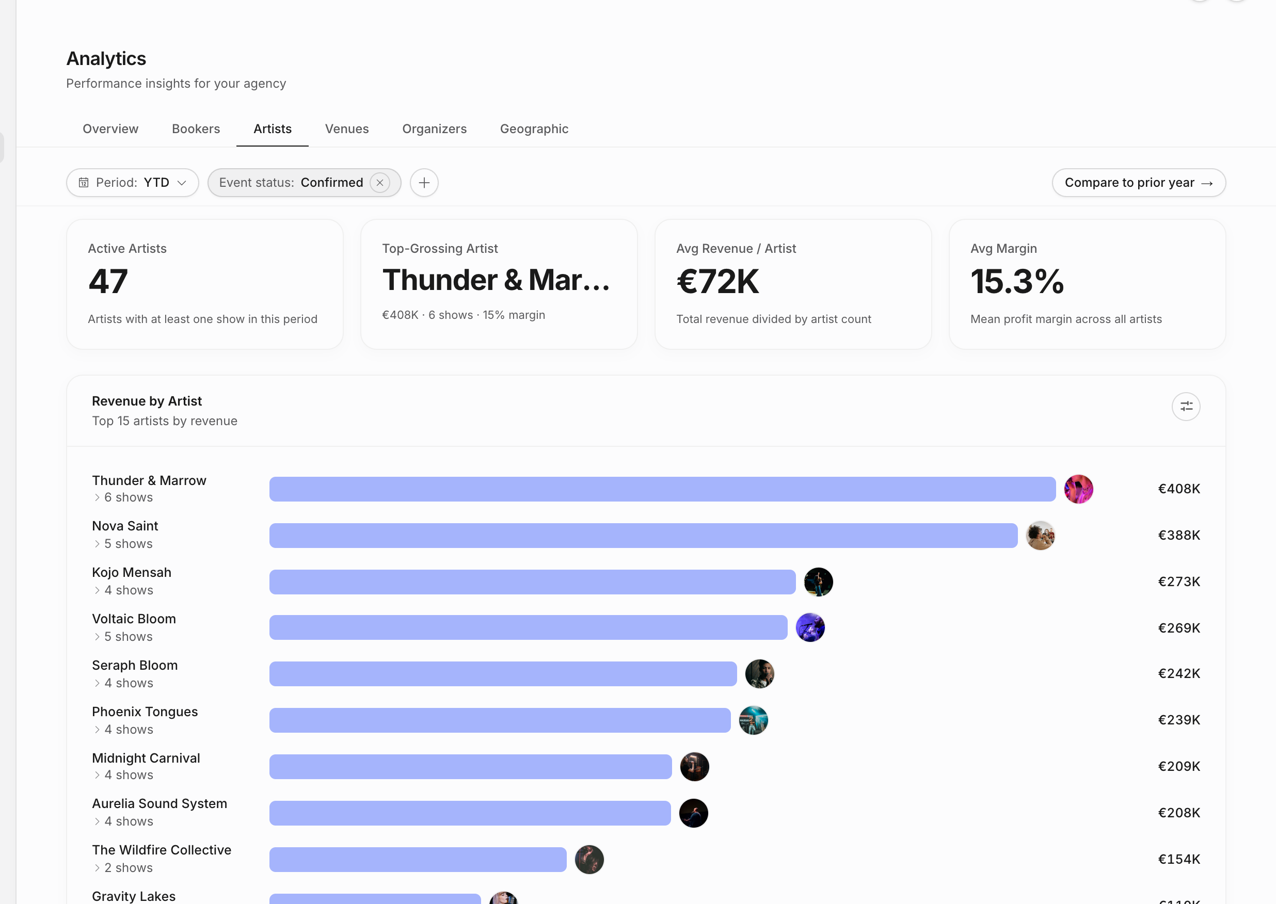This screenshot has height=904, width=1276.
Task: Click The Wildfire Collective revenue bar
Action: (418, 860)
